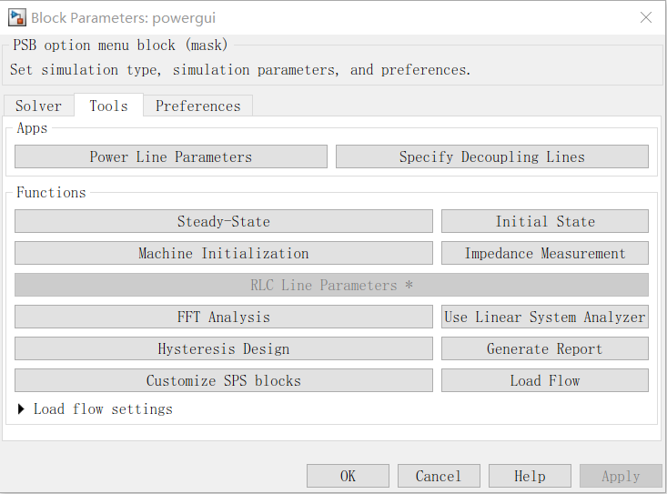Switch to the Solver tab
Screen dimensions: 667x494
click(x=38, y=106)
